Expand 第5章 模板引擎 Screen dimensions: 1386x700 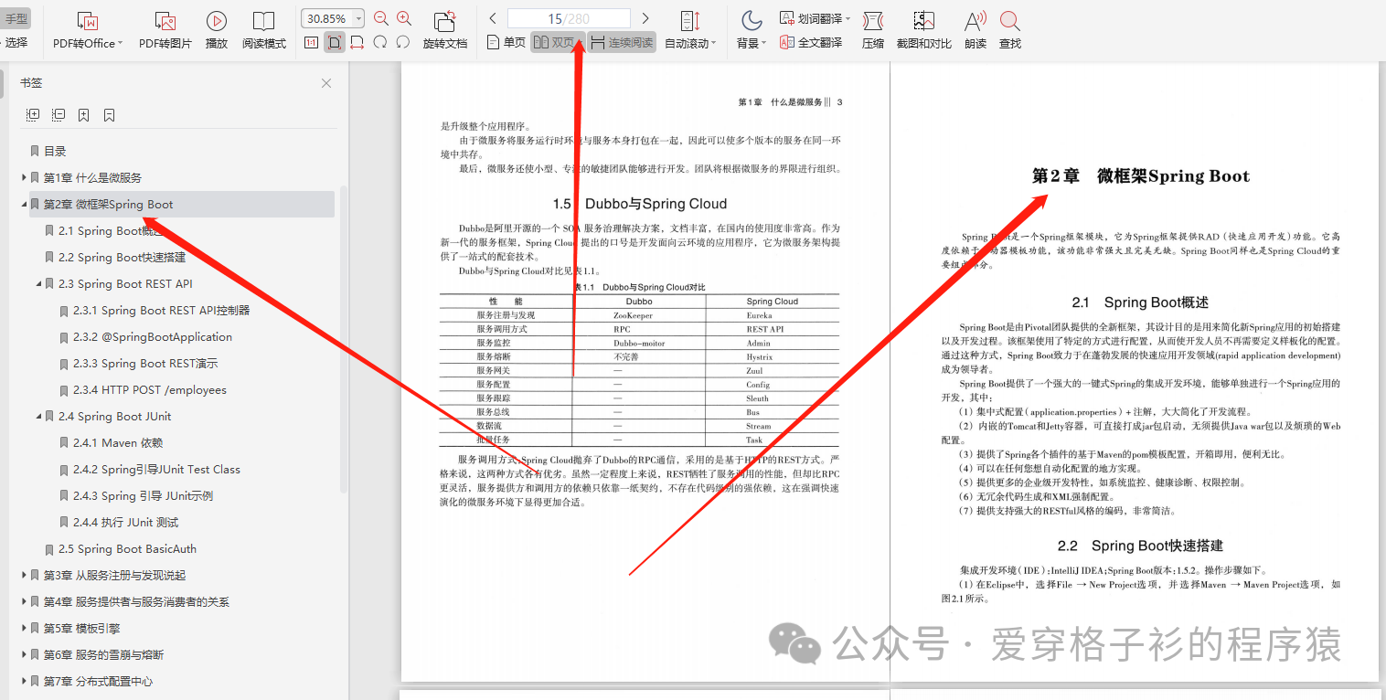pyautogui.click(x=24, y=629)
